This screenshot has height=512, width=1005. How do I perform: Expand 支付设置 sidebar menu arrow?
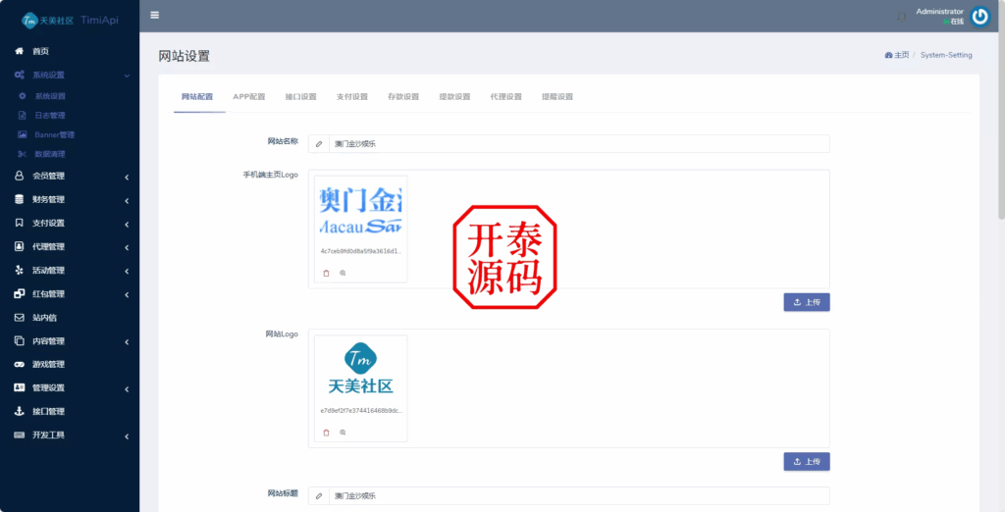point(127,225)
